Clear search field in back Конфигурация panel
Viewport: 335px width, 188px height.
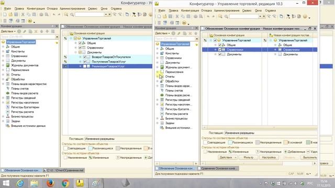click(57, 37)
